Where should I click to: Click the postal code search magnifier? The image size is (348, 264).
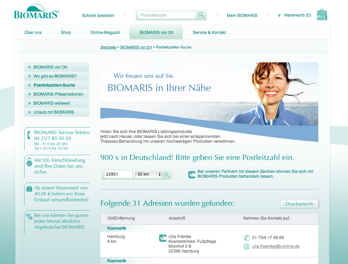point(167,175)
